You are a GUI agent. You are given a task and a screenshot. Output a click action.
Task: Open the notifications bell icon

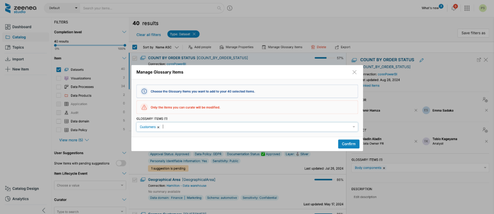[x=454, y=8]
